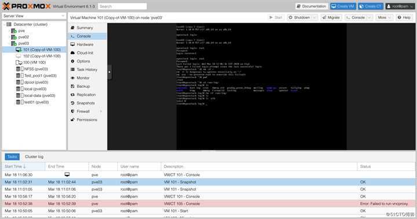Focus the Search input field
Screen dimensions: 417x219
122,6
